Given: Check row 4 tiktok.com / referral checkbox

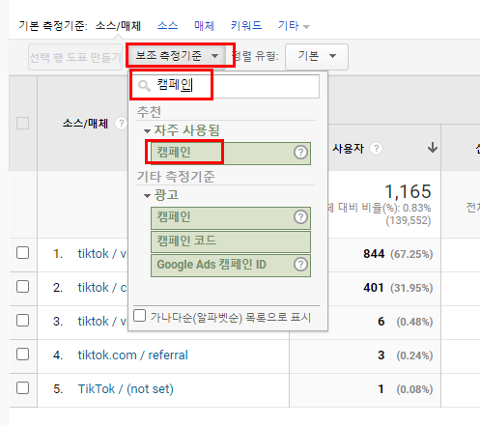Looking at the screenshot, I should (x=22, y=355).
